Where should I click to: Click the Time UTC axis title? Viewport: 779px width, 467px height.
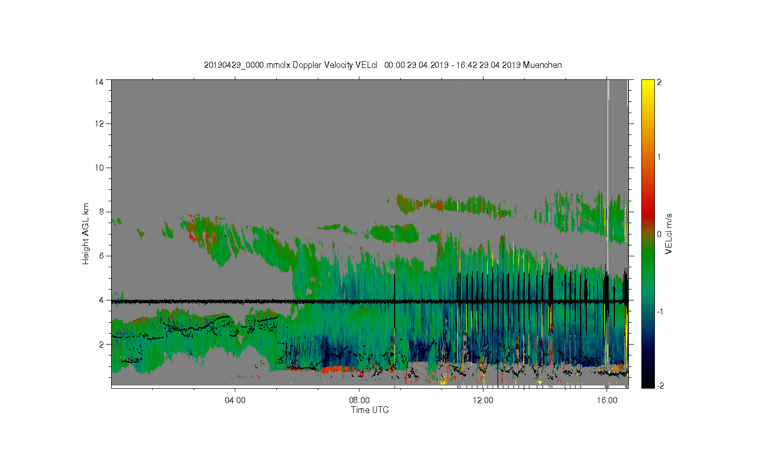tap(370, 410)
